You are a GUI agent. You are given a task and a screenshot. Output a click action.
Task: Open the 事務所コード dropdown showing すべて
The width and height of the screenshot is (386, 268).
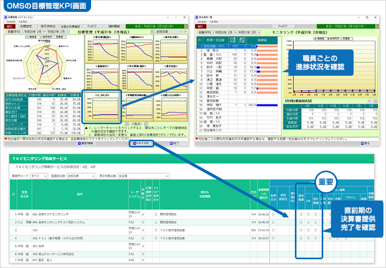pyautogui.click(x=39, y=176)
